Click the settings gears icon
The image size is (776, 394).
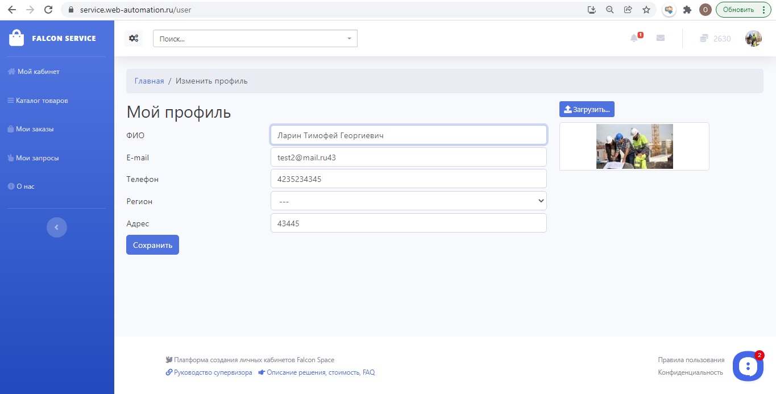pos(134,38)
